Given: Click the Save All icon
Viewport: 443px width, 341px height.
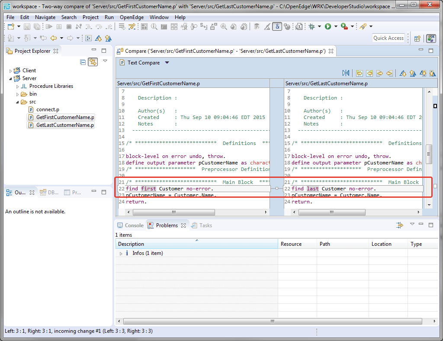Looking at the screenshot, I should tap(37, 26).
